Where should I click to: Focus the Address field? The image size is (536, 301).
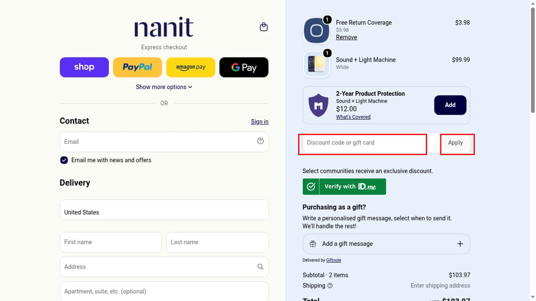[x=164, y=267]
